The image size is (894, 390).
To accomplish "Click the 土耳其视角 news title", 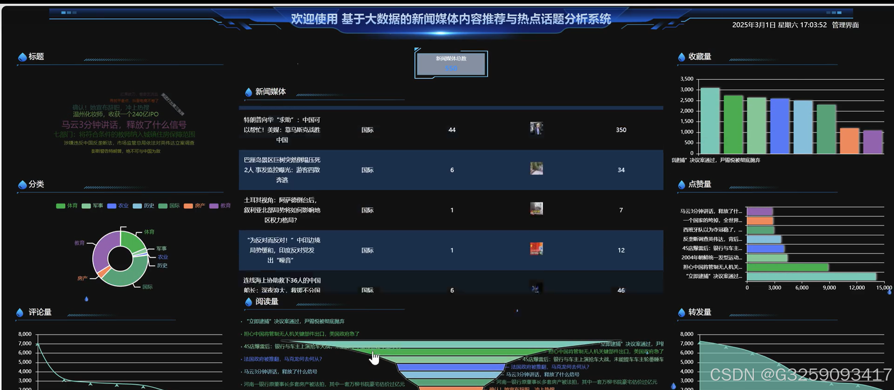I will pyautogui.click(x=282, y=210).
